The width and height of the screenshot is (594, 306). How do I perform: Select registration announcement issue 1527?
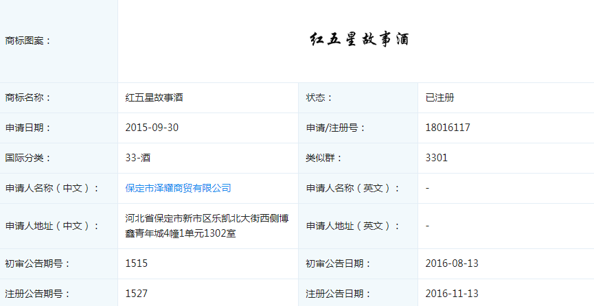coord(137,294)
